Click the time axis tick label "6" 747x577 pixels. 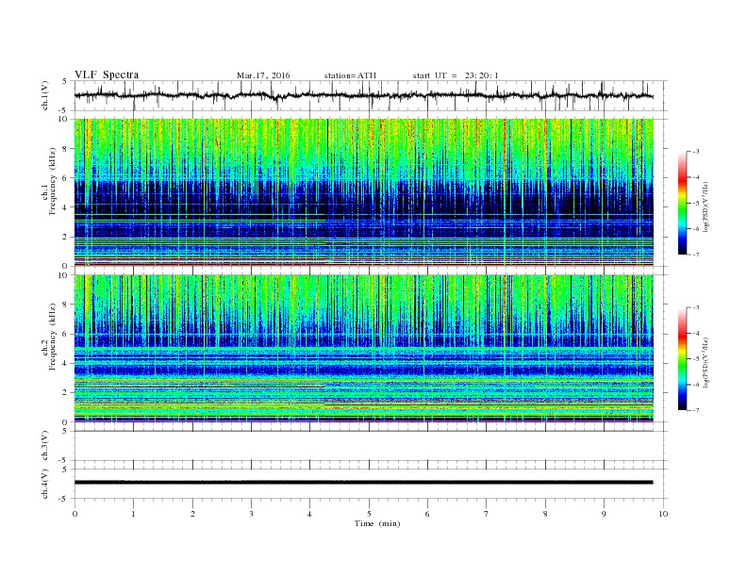[x=427, y=514]
